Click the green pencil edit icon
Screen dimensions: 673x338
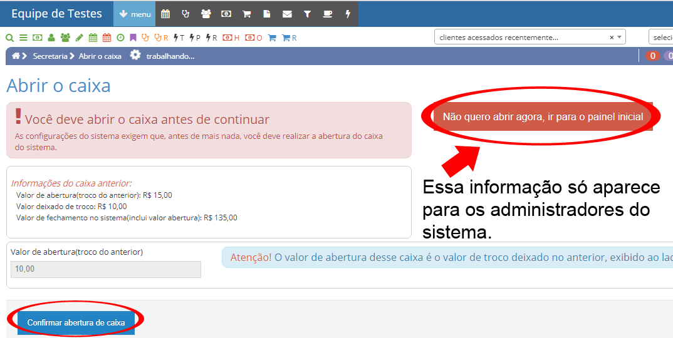tap(79, 38)
